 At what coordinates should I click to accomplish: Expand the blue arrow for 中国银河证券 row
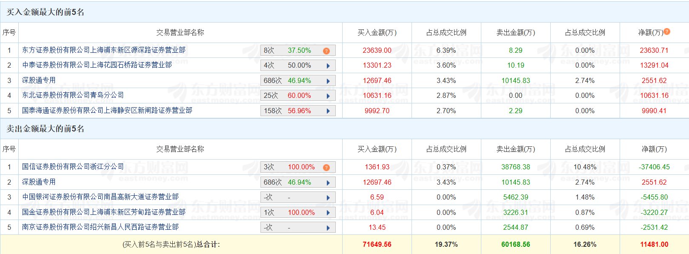[x=328, y=198]
